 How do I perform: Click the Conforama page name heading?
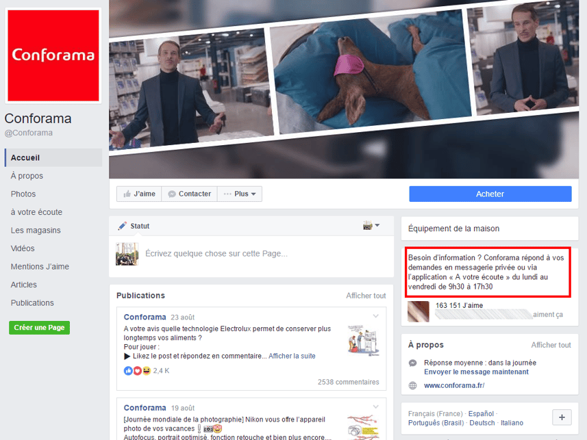pyautogui.click(x=38, y=118)
